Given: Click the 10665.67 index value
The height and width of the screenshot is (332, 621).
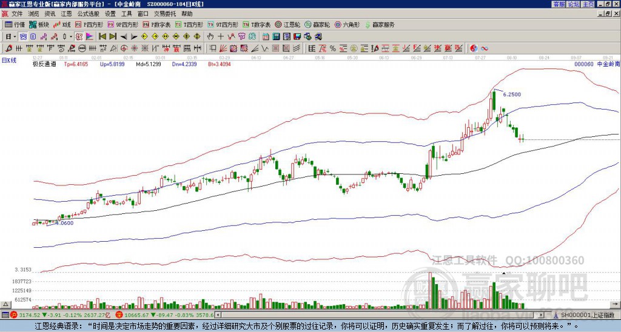Looking at the screenshot, I should pos(136,315).
